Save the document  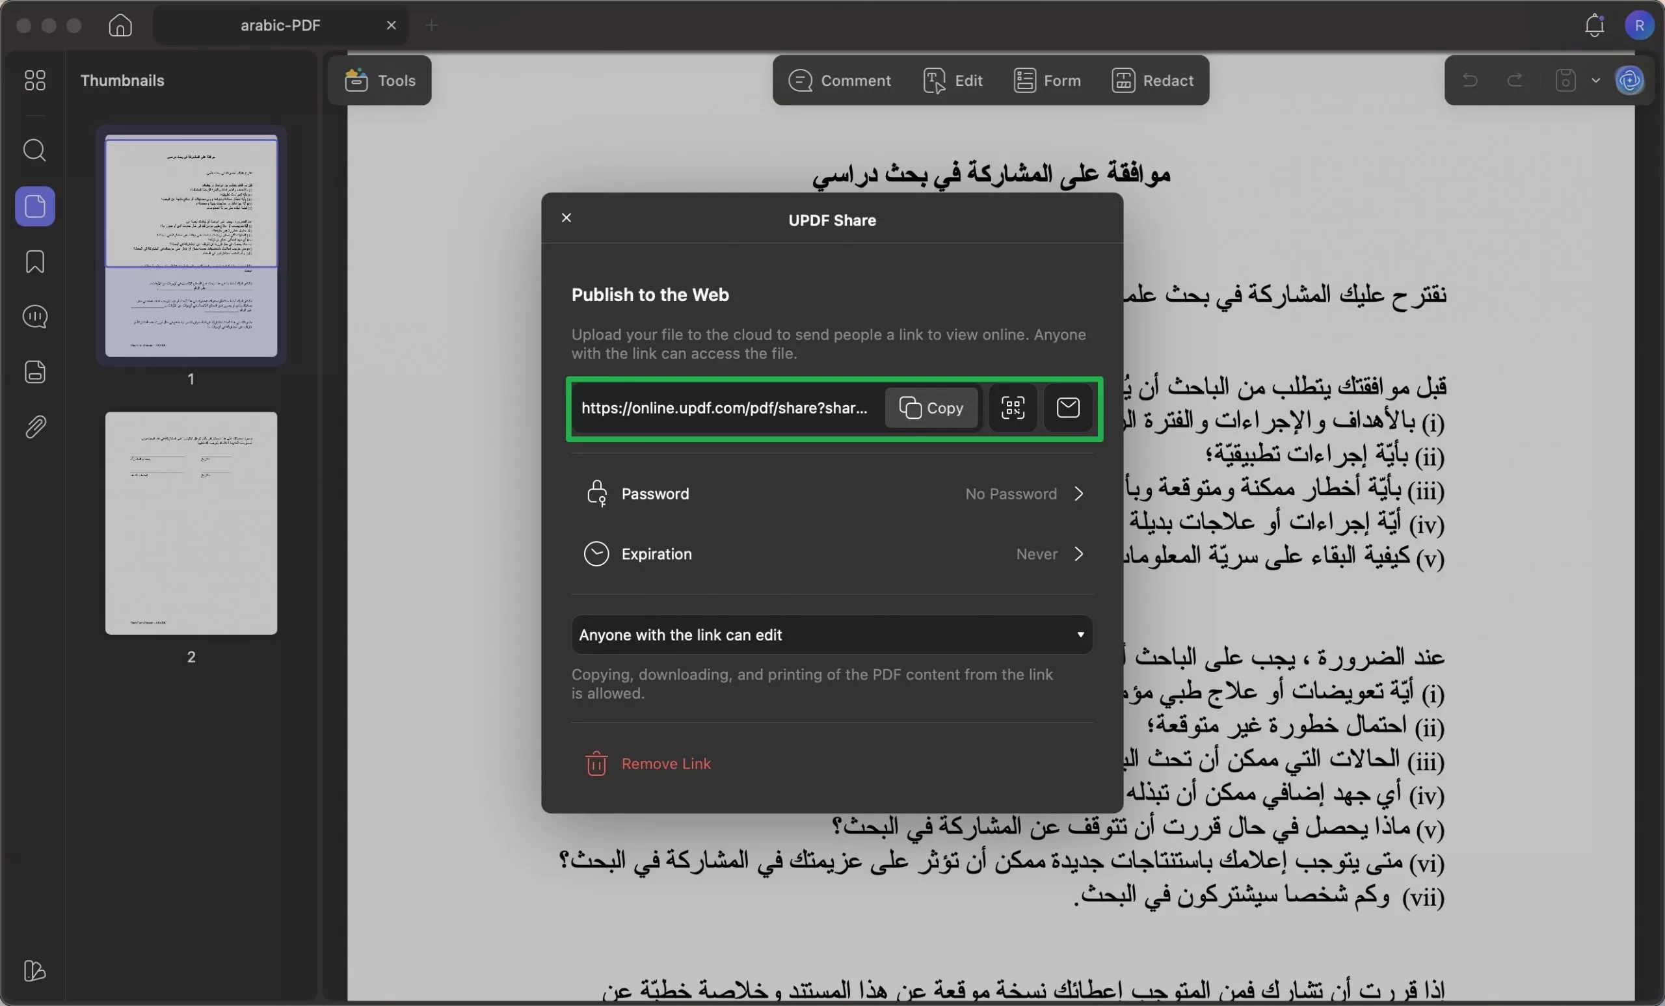point(1565,81)
